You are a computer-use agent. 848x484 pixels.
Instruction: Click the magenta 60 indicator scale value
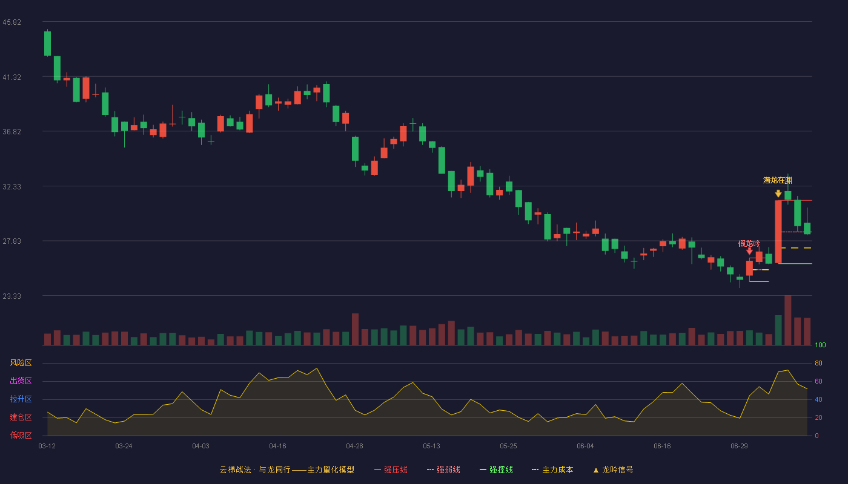(818, 381)
